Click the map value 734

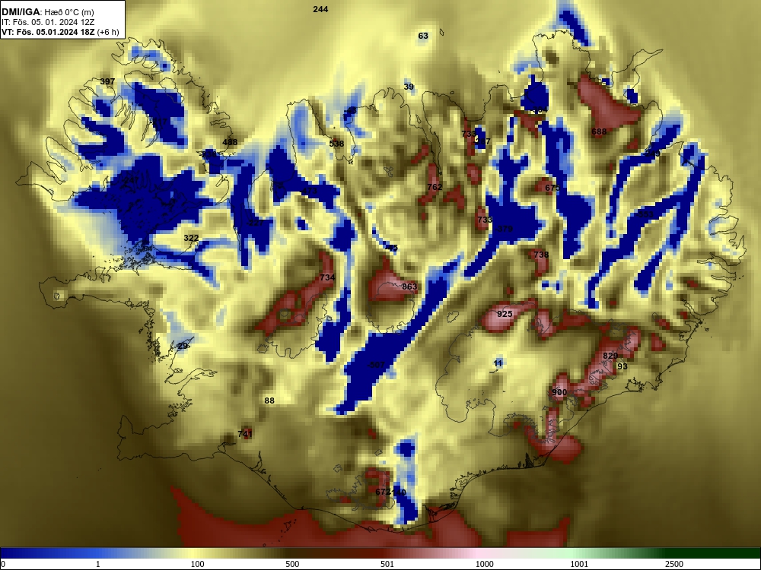(x=327, y=277)
